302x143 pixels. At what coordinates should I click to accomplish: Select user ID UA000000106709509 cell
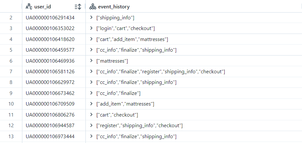tap(54, 104)
